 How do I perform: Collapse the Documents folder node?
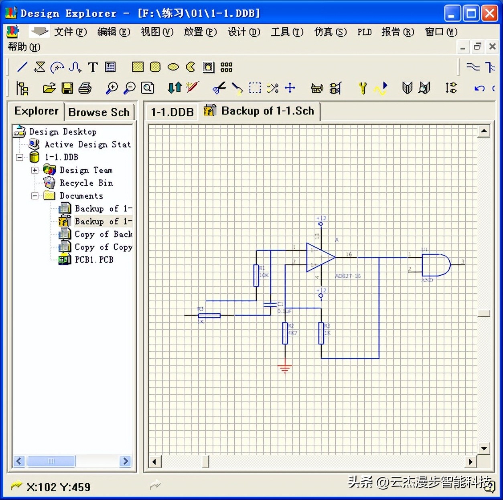click(34, 196)
